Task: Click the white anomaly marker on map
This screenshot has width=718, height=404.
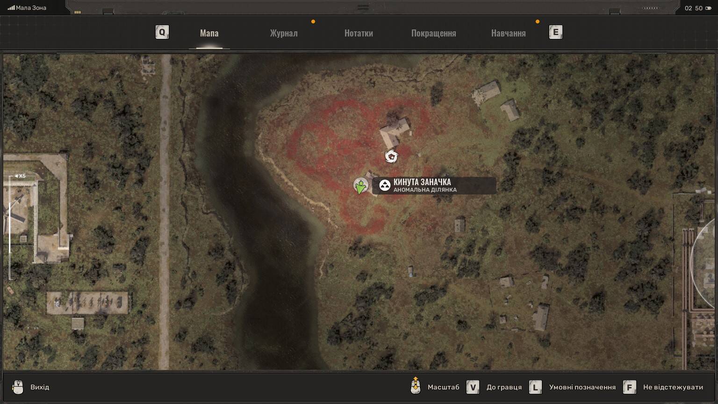Action: click(x=391, y=156)
